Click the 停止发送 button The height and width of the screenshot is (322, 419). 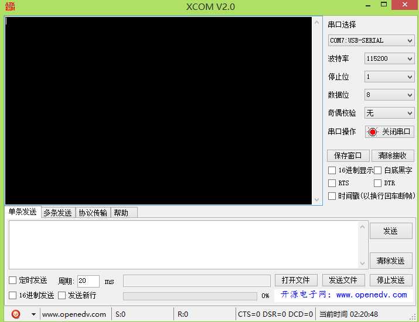point(391,280)
